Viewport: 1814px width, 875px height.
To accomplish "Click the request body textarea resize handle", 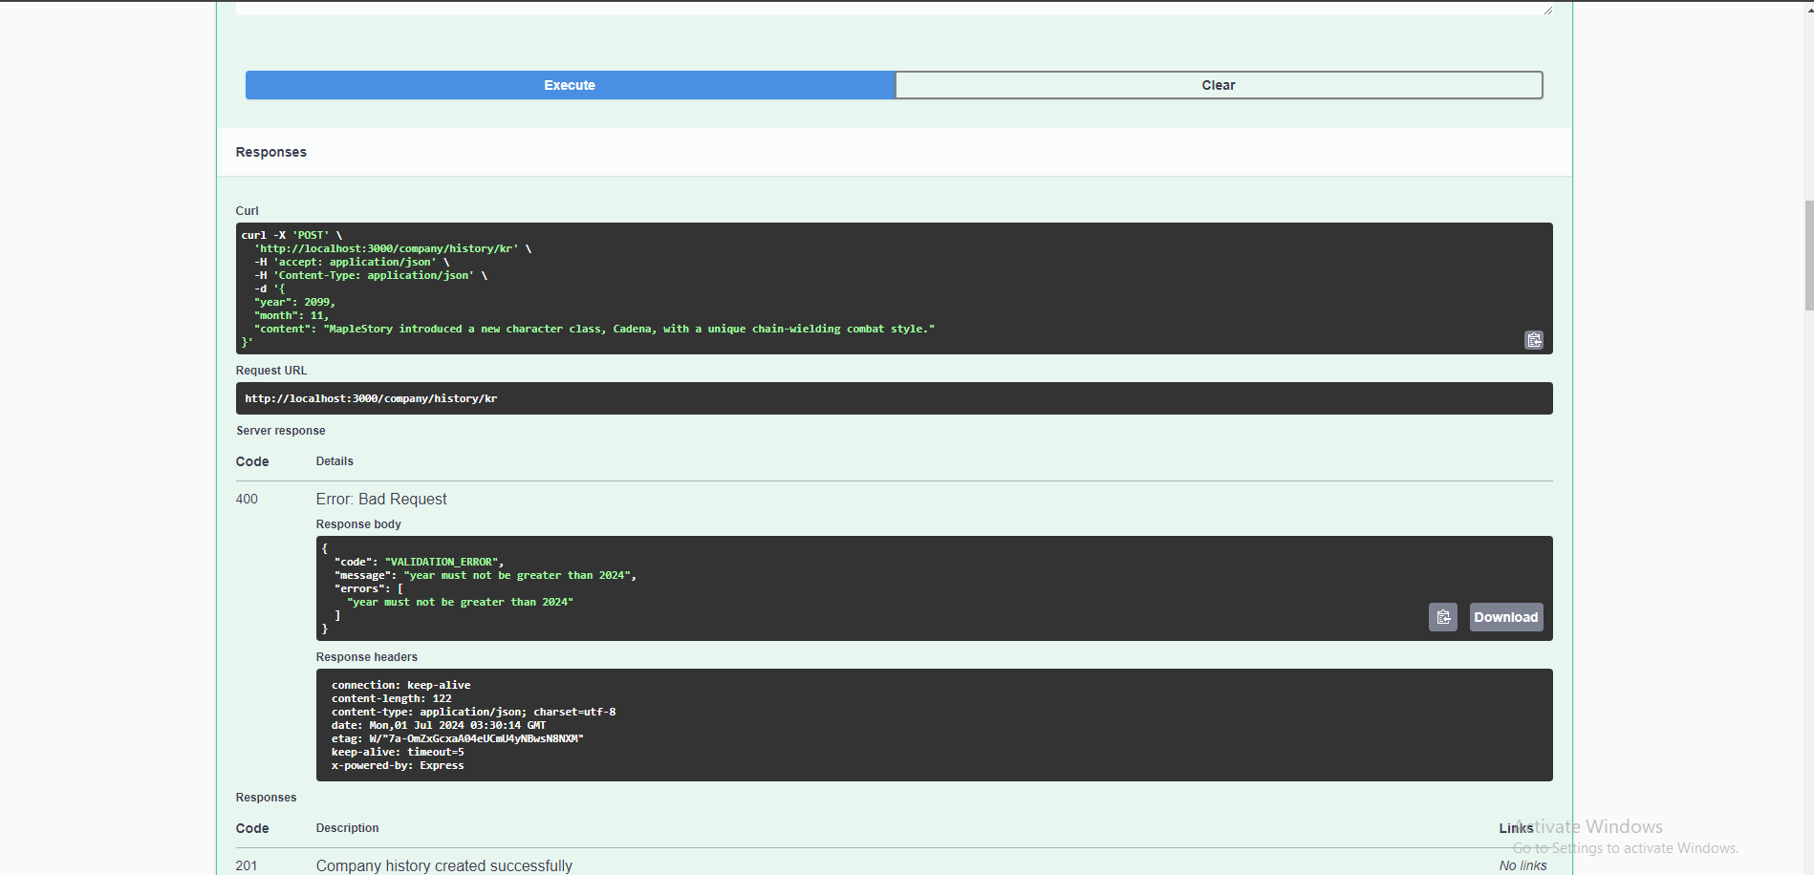I will tap(1548, 10).
